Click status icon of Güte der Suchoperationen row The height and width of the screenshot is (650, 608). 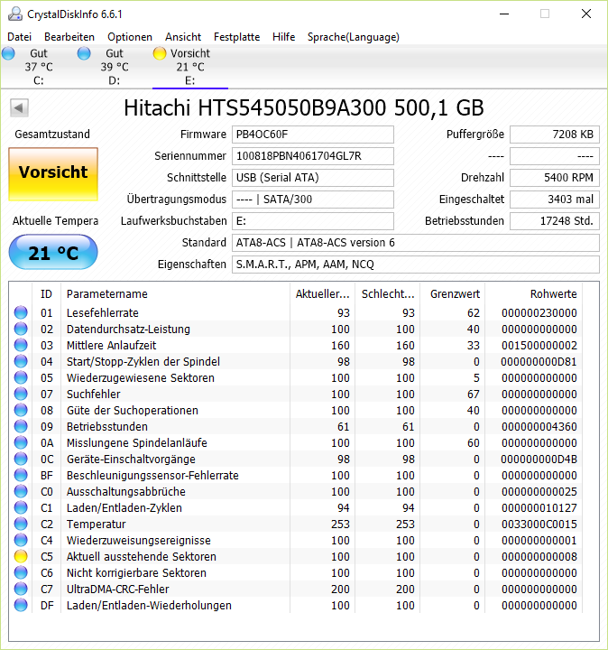tap(21, 410)
